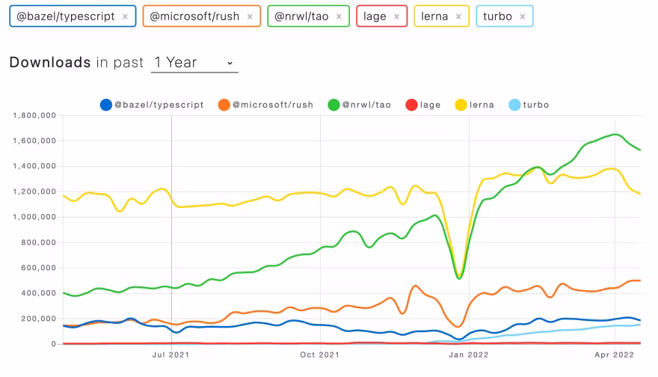
Task: Open the 1 Year time range dropdown
Action: tap(194, 63)
